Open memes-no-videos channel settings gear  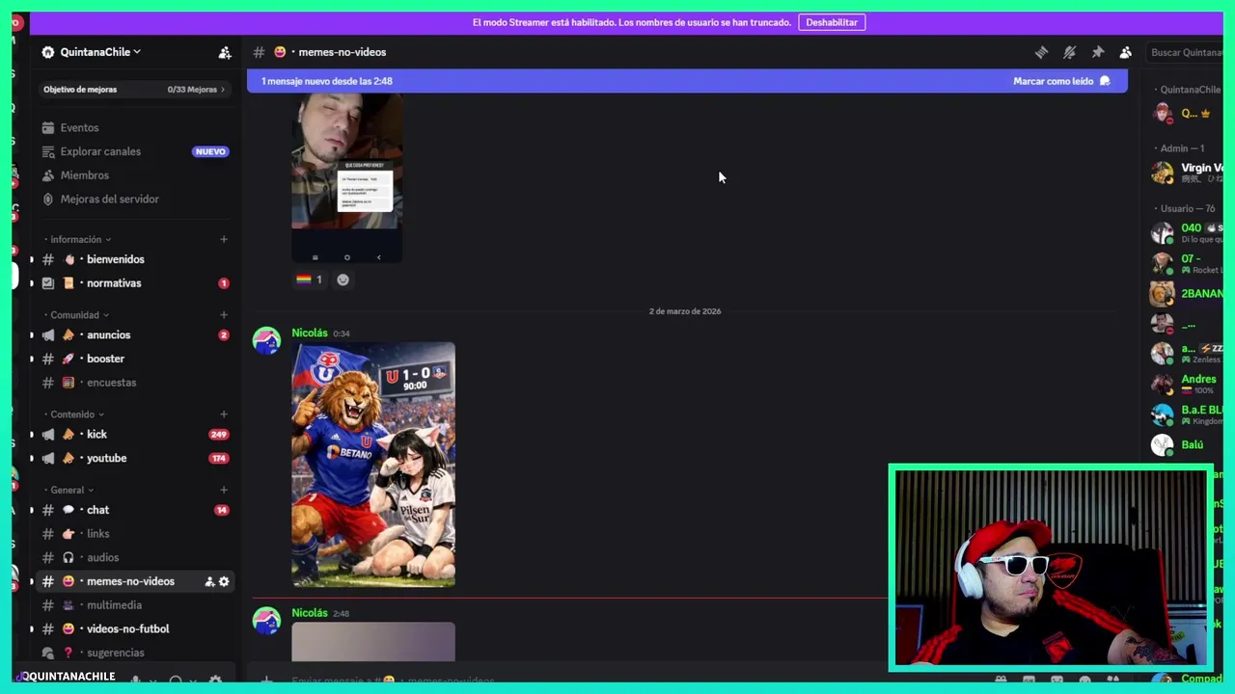click(x=224, y=581)
